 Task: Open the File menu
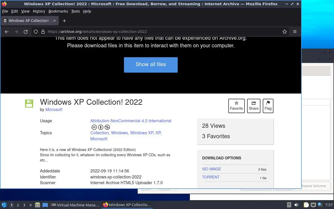pyautogui.click(x=5, y=11)
